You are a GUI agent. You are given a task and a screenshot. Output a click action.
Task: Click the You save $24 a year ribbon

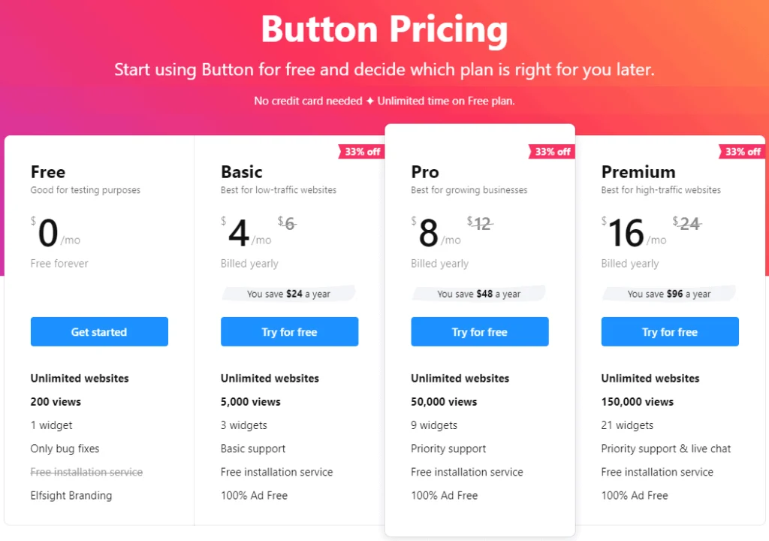[288, 294]
